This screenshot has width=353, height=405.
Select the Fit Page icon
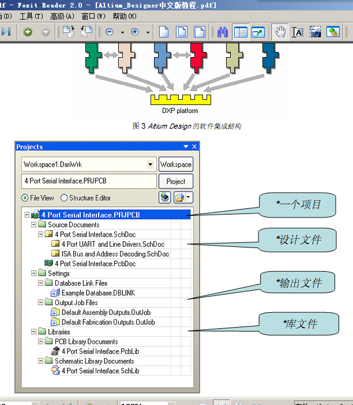(182, 32)
